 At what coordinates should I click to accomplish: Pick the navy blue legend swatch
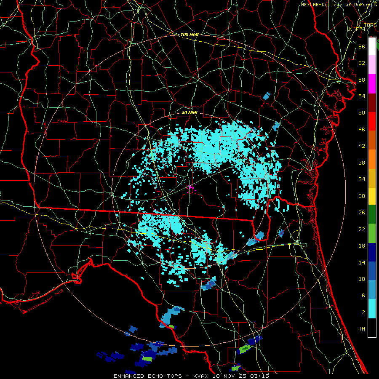[x=372, y=252]
